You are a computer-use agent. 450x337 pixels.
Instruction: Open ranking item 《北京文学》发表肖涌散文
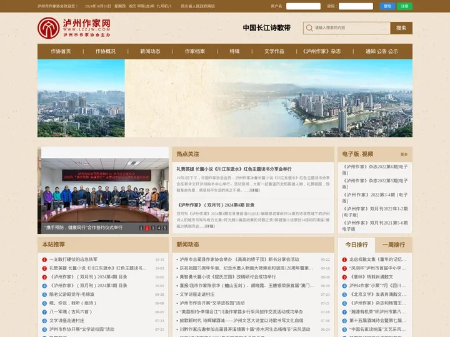click(x=377, y=295)
